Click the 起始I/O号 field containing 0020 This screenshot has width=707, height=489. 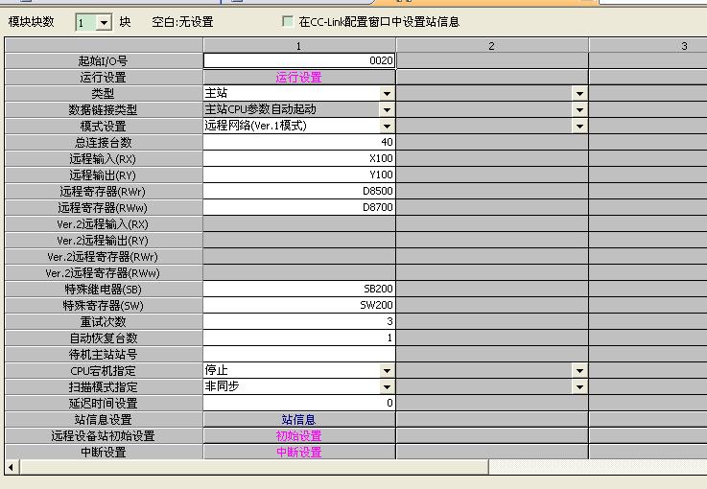[298, 60]
